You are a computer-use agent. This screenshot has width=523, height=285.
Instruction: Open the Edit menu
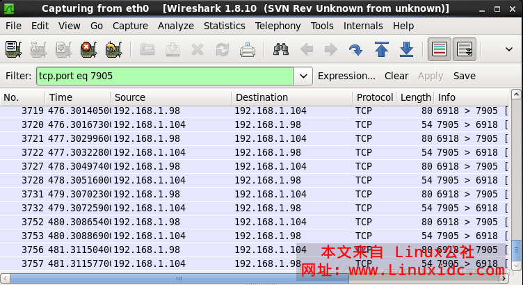coord(40,26)
